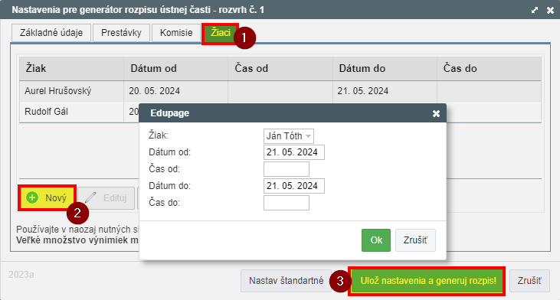Click the bottom-right Zrušiť button

pos(529,281)
